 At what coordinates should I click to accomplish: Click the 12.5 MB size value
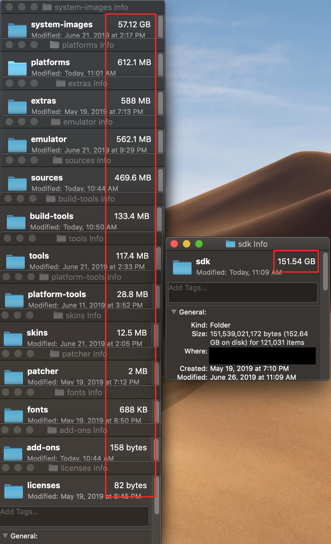pyautogui.click(x=132, y=333)
